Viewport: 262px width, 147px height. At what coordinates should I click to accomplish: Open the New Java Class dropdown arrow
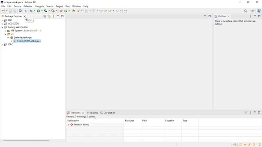69,11
